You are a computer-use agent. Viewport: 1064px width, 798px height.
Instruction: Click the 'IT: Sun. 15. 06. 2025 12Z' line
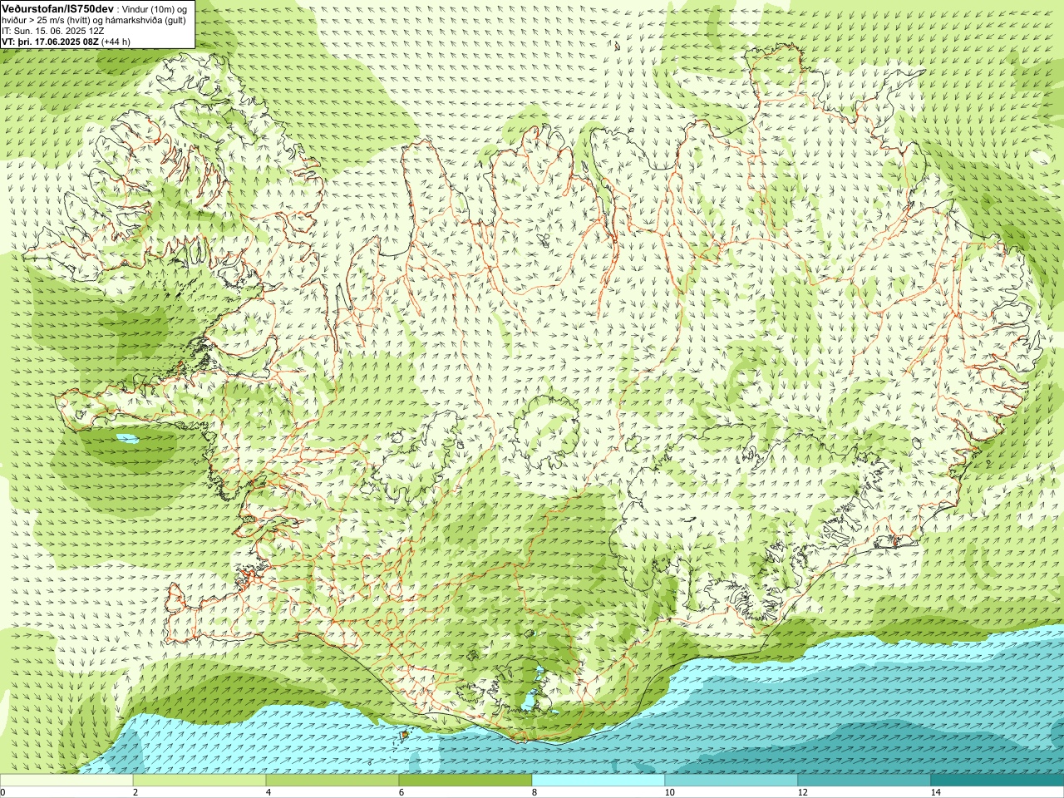click(53, 31)
